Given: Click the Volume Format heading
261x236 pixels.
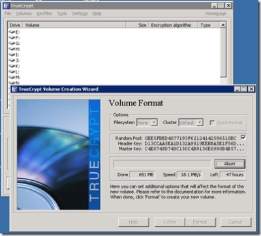Looking at the screenshot, I should click(136, 103).
